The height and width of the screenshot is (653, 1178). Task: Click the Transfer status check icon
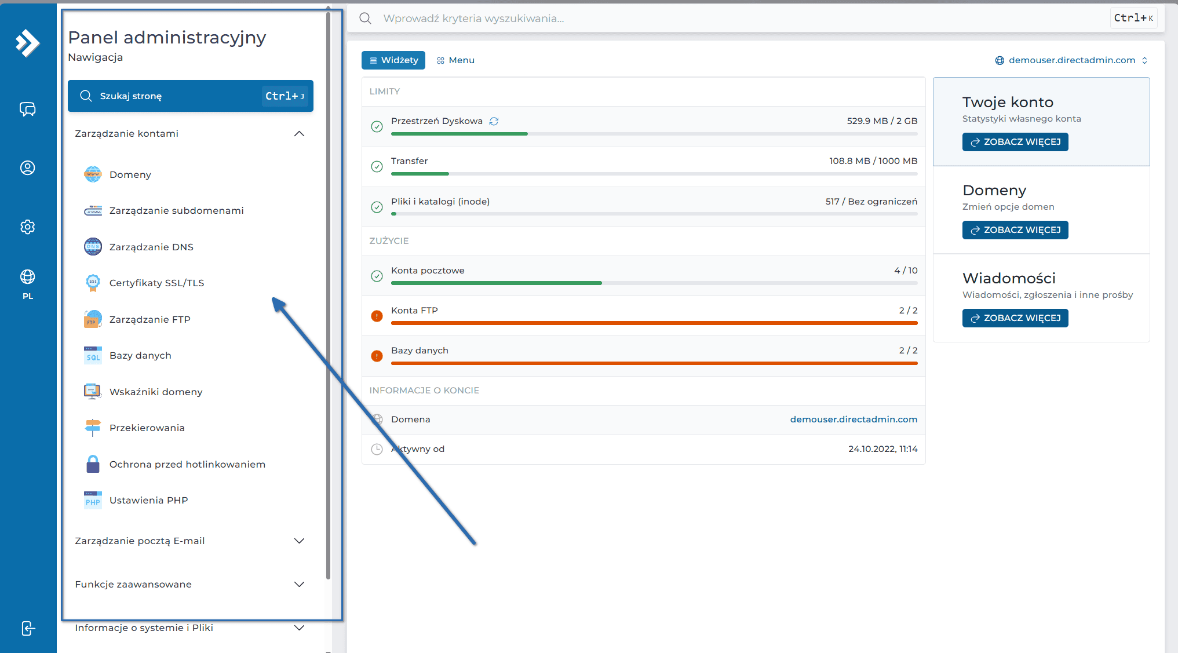[377, 167]
